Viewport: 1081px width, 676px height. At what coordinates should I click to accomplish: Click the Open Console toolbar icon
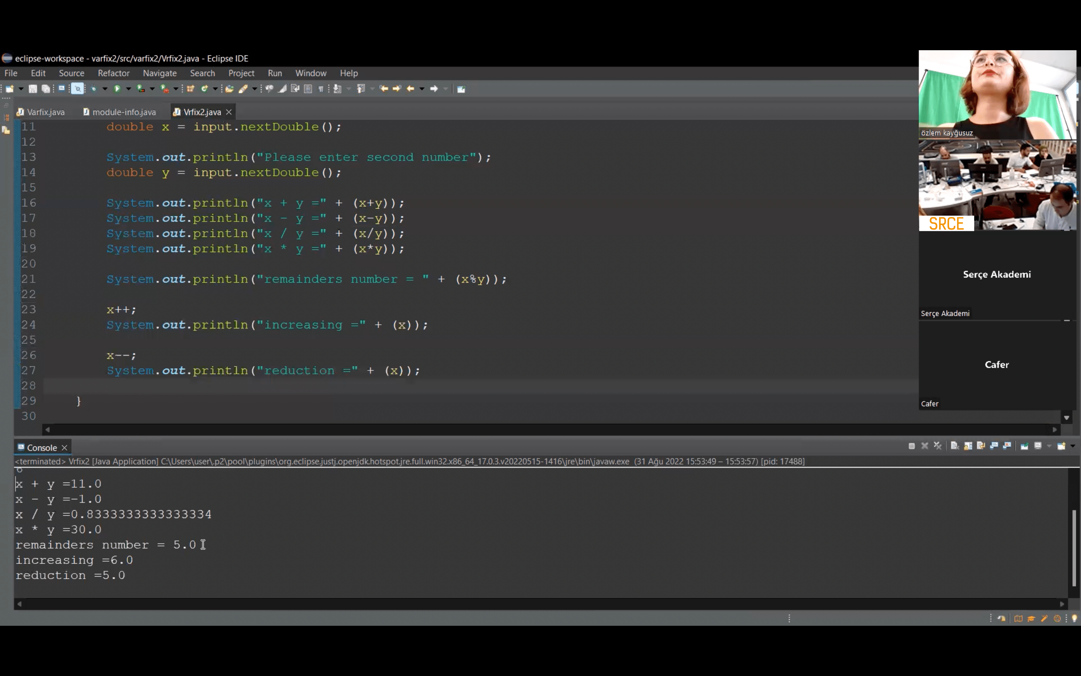pos(62,88)
